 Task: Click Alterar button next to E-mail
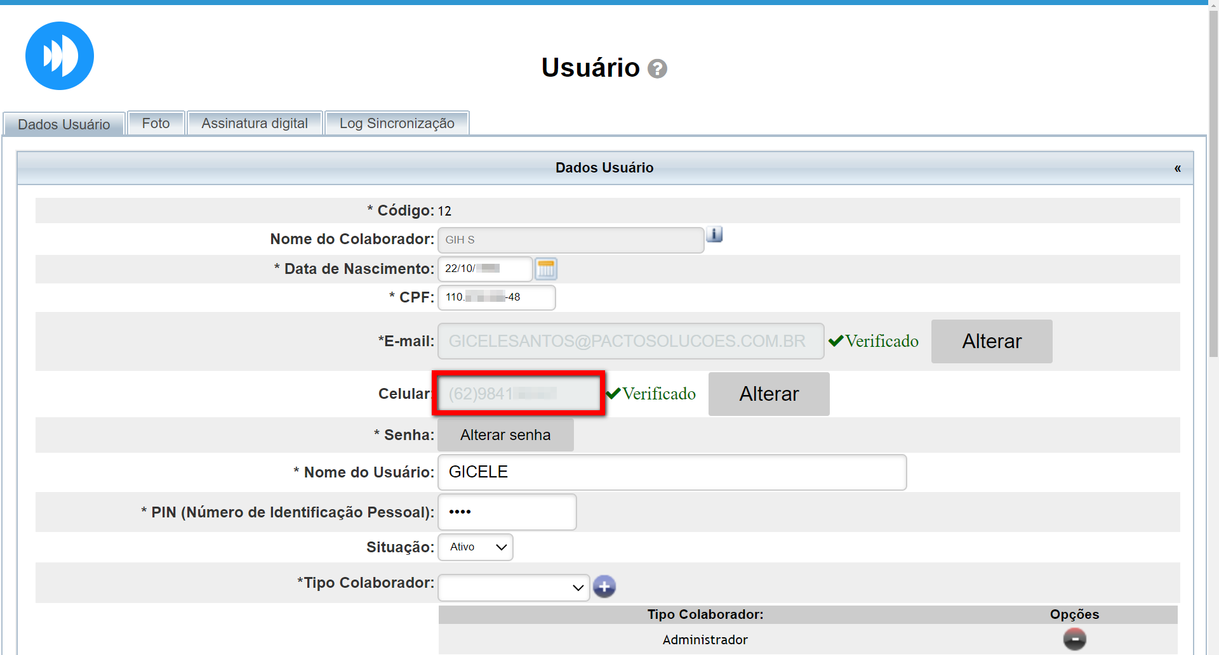coord(991,341)
